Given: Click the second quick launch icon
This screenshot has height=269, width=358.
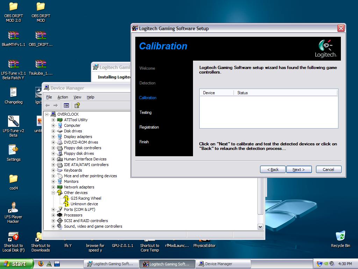Looking at the screenshot, I should [x=49, y=264].
